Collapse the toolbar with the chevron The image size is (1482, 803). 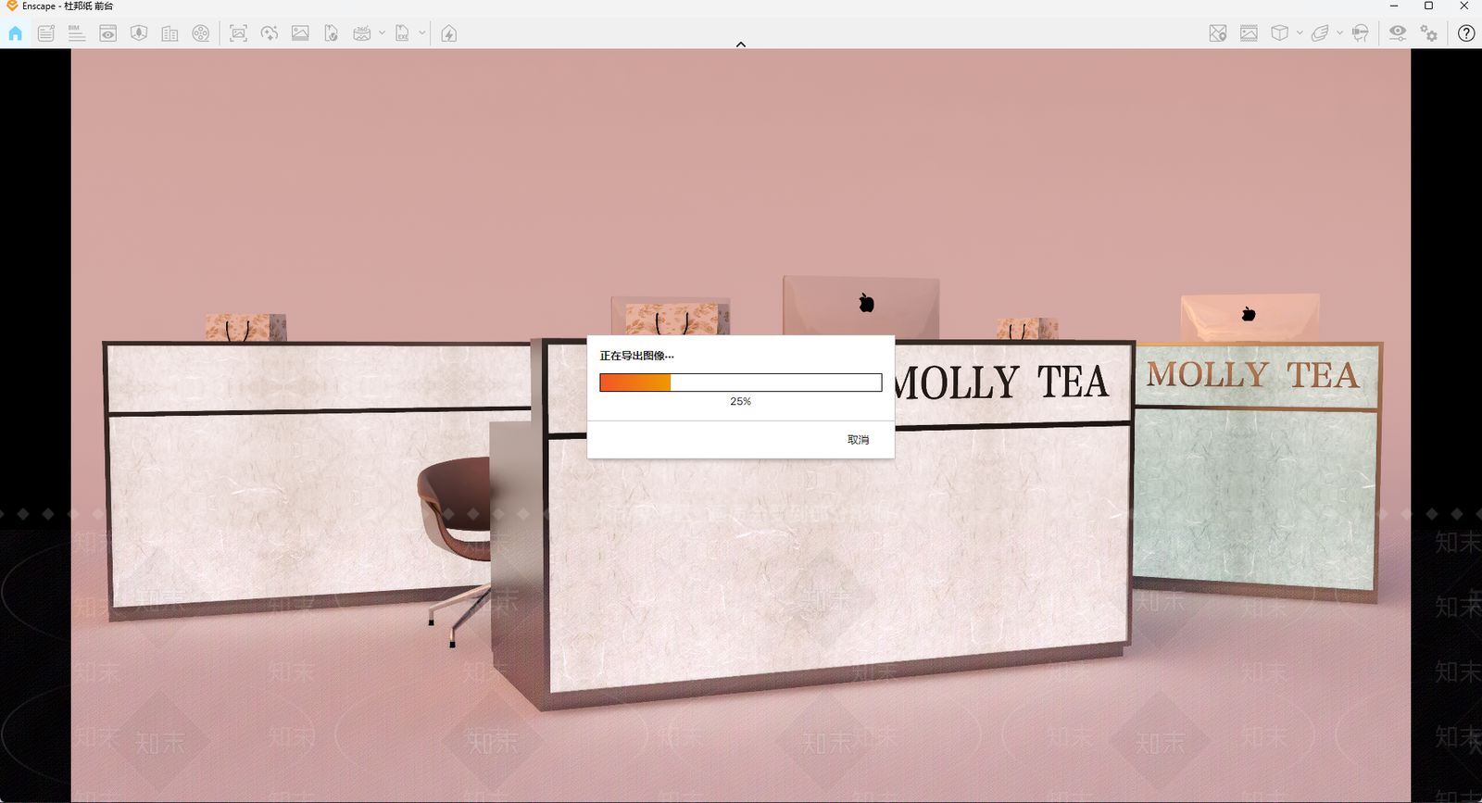(x=741, y=44)
